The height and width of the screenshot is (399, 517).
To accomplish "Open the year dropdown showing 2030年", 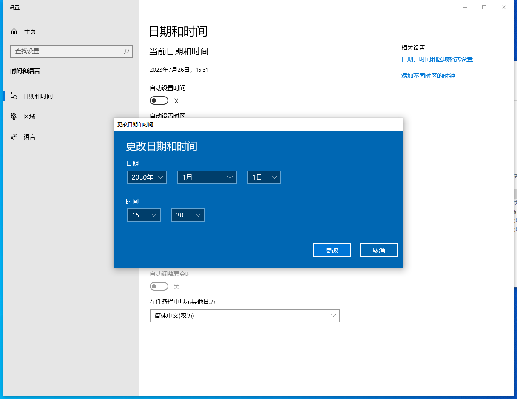I will click(x=147, y=177).
